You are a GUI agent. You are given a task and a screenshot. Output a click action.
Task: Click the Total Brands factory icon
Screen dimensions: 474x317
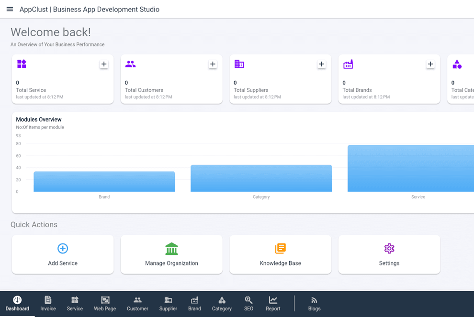click(x=348, y=64)
